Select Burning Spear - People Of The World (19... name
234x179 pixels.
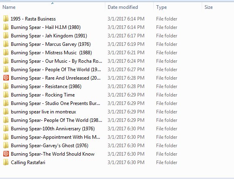click(56, 70)
